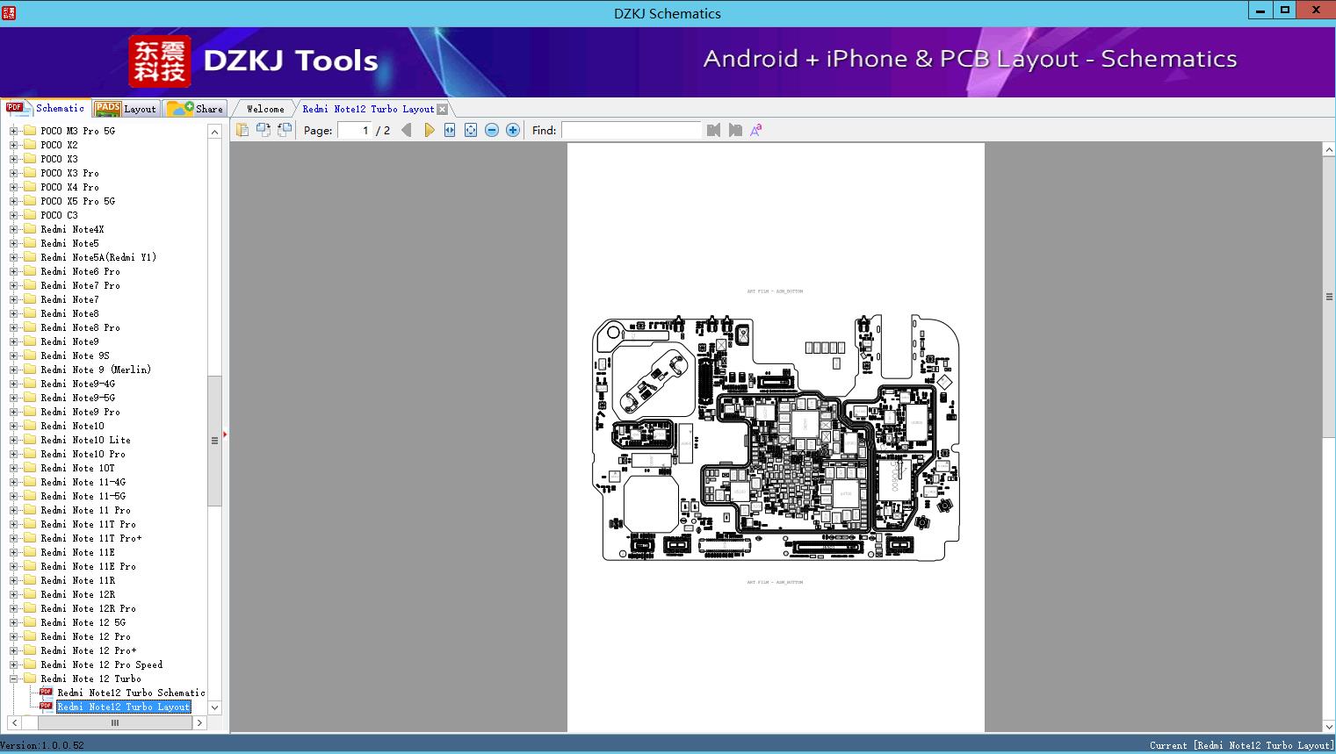Toggle match case search option
Screen dimensions: 1336x754
(755, 130)
